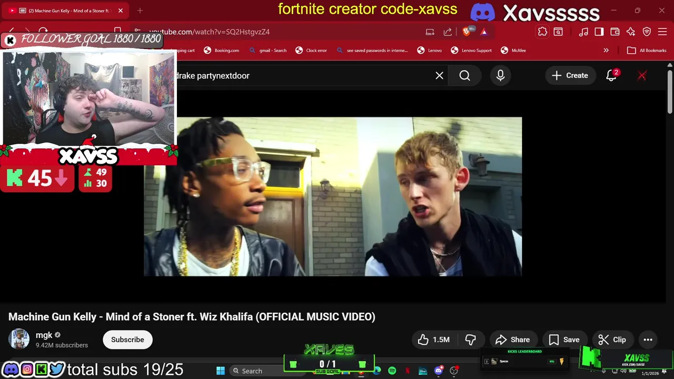Screen dimensions: 674x379
Task: Open Brave Rewards triangle icon
Action: [484, 32]
